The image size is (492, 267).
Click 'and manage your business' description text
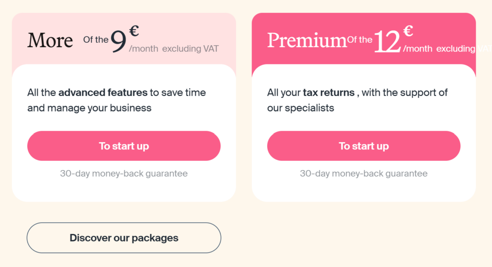click(89, 108)
